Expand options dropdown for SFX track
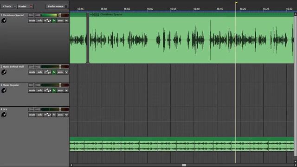The width and height of the screenshot is (297, 167). tap(66, 115)
